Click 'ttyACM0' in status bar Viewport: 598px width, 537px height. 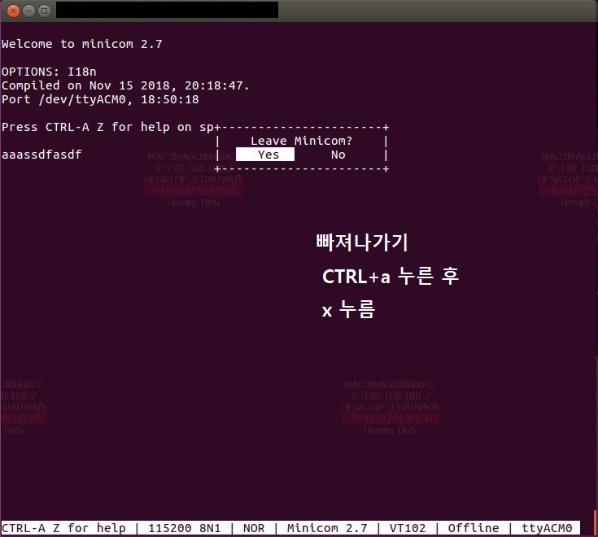[x=547, y=528]
